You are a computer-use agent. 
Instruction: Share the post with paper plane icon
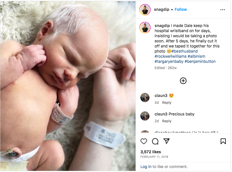(x=166, y=141)
